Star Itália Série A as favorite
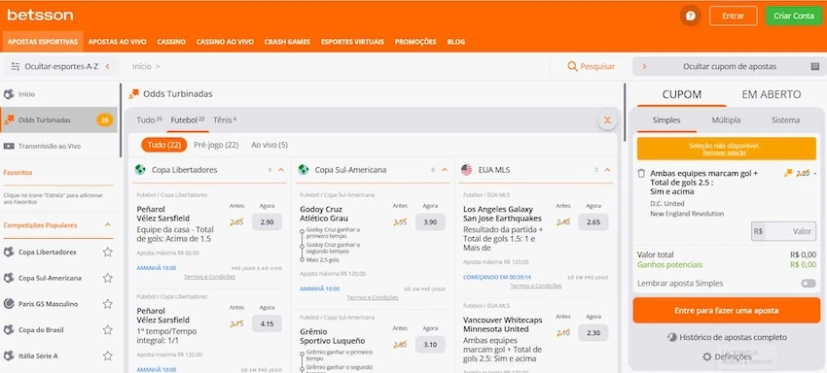Viewport: 827px width, 373px height. pos(108,356)
